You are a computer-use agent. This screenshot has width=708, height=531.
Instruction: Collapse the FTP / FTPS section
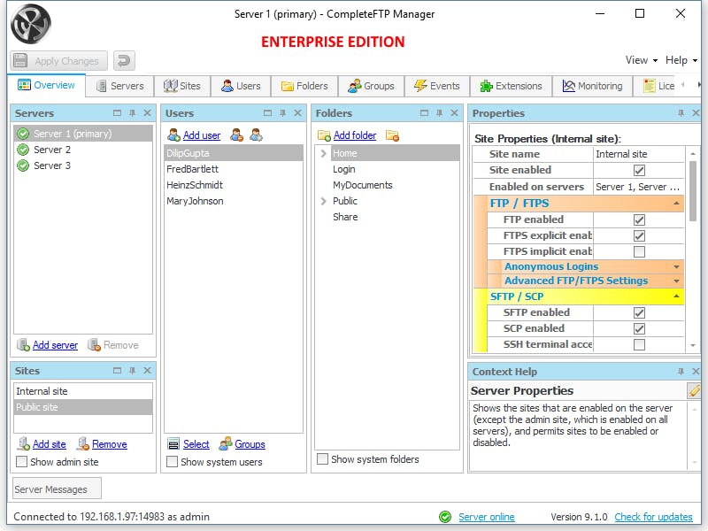(676, 204)
